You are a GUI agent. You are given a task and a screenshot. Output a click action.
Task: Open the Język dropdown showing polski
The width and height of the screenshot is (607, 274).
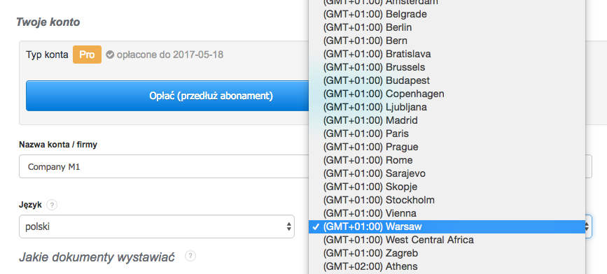157,226
